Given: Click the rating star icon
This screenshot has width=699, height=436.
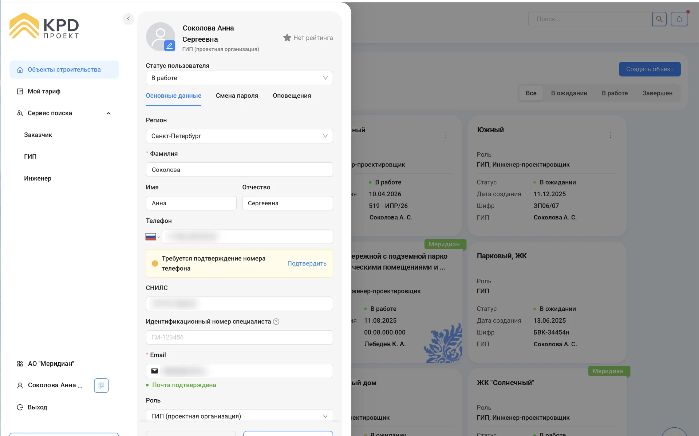Looking at the screenshot, I should coord(287,38).
